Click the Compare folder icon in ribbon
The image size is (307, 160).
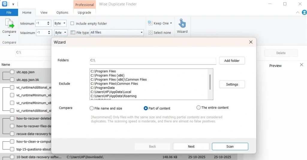(x=9, y=23)
